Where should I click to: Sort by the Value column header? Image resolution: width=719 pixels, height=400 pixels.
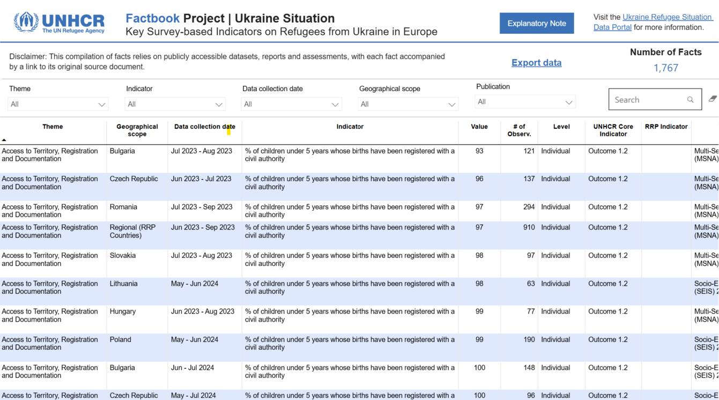(x=479, y=127)
